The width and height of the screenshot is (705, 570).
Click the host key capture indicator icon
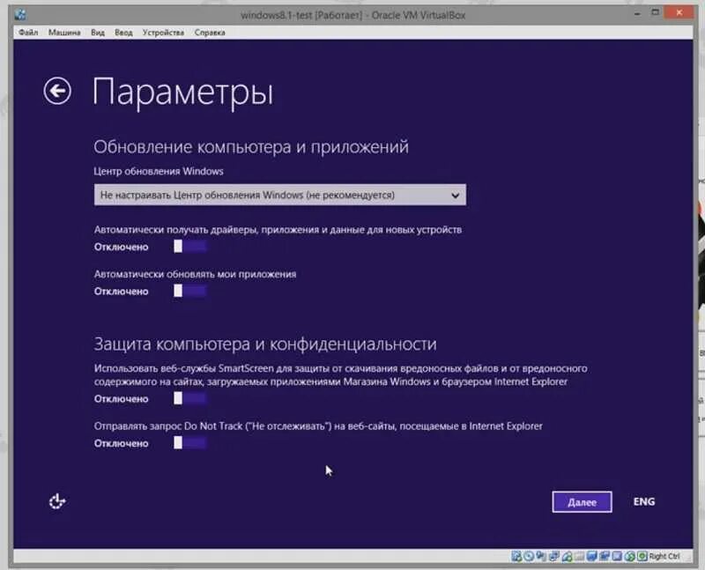[x=642, y=557]
